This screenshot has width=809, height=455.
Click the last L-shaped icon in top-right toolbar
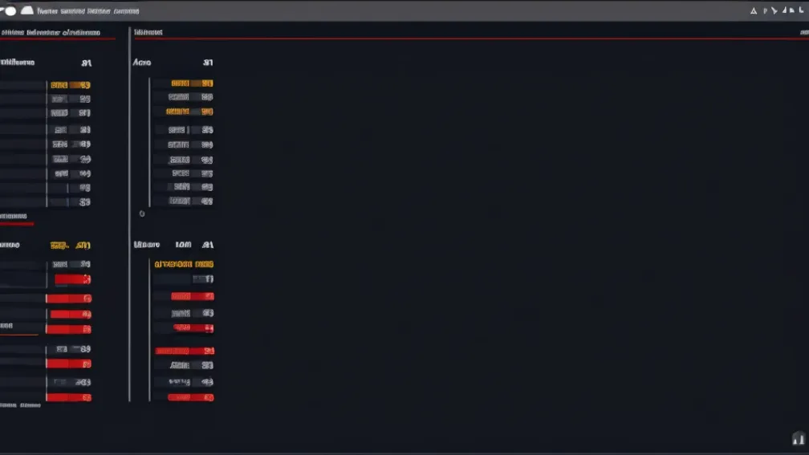click(801, 10)
